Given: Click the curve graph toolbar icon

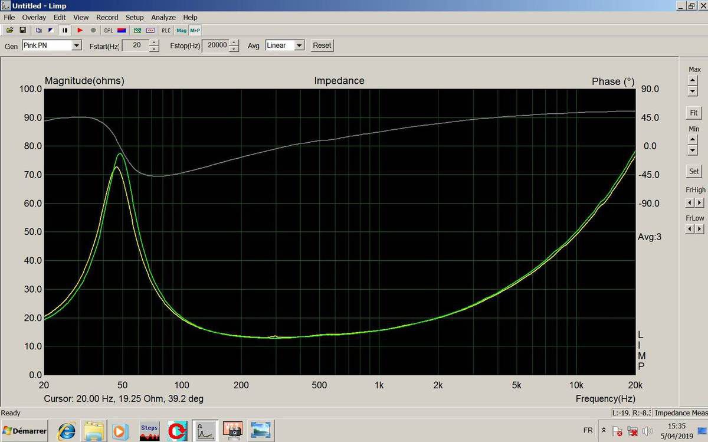Looking at the screenshot, I should pyautogui.click(x=150, y=30).
